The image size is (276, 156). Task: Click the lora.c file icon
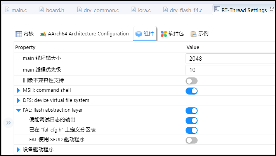134,9
